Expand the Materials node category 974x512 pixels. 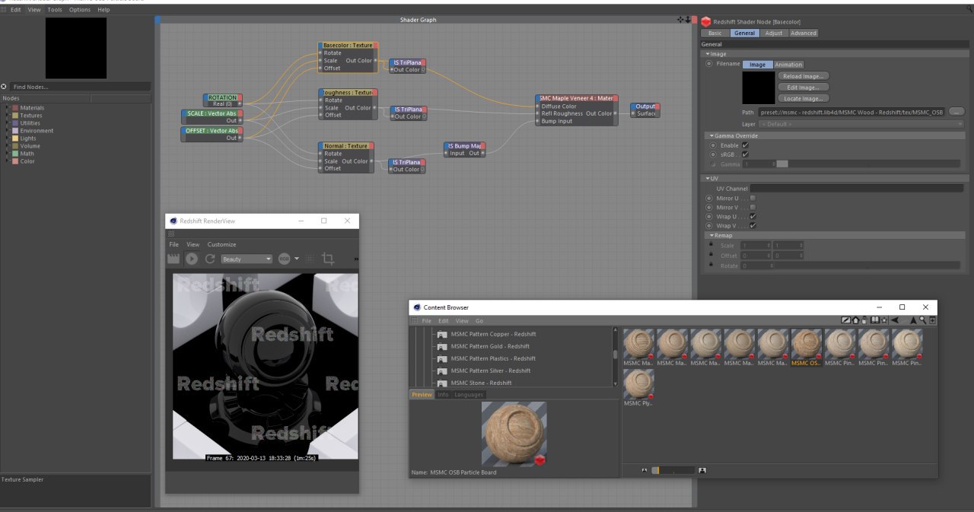[7, 108]
